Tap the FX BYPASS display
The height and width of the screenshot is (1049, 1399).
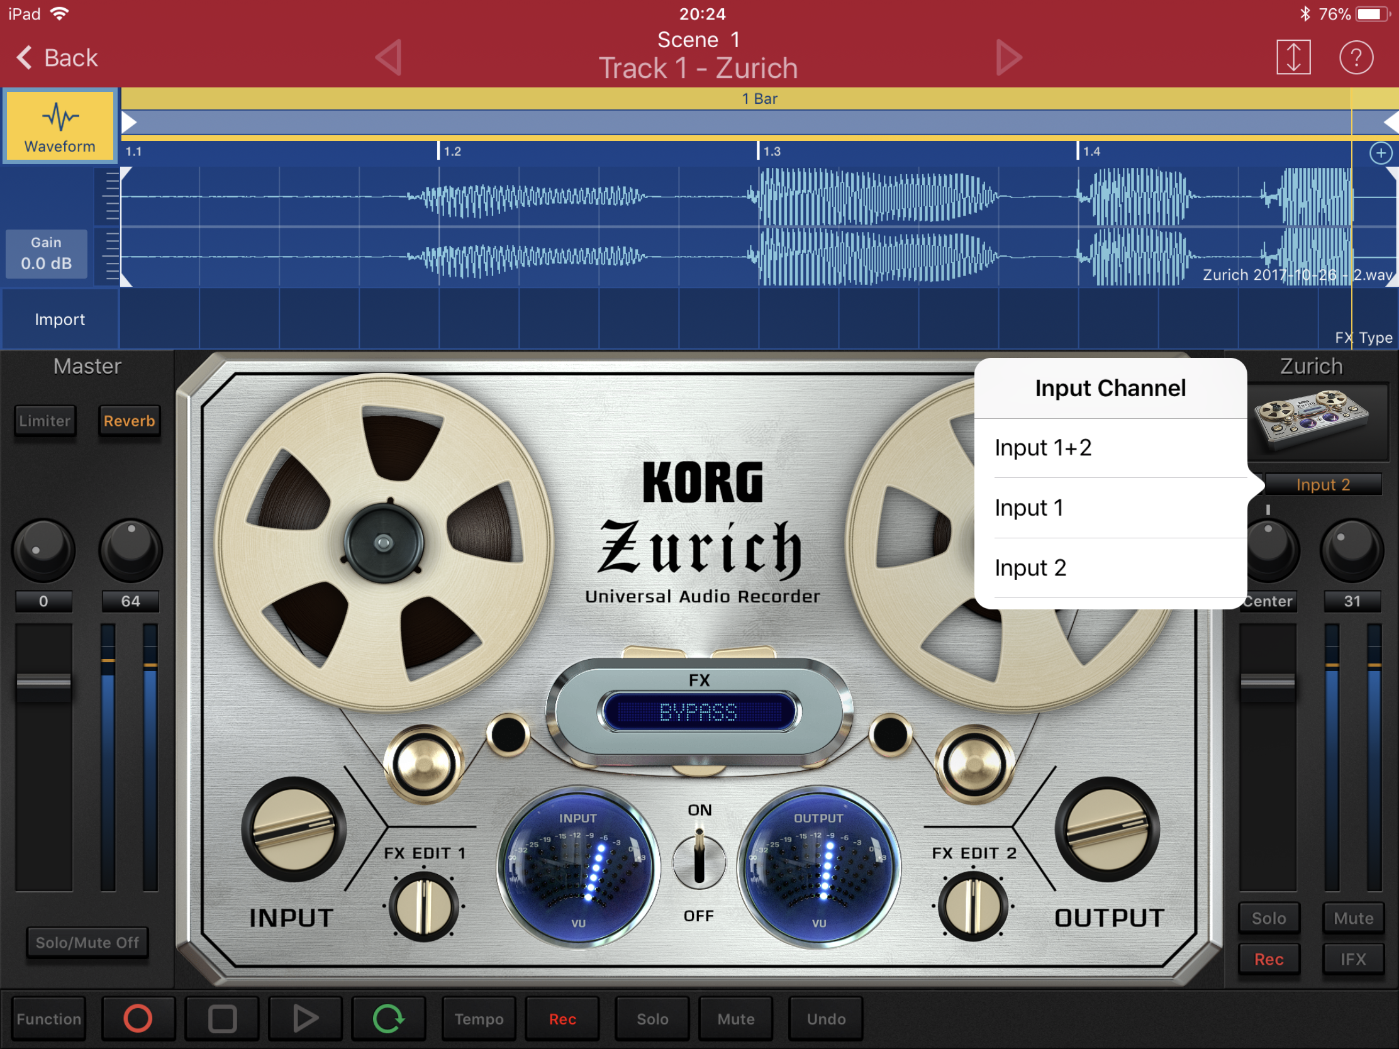coord(699,713)
